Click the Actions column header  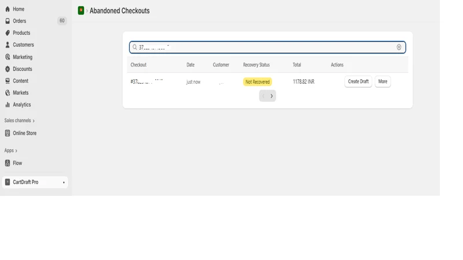tap(337, 65)
